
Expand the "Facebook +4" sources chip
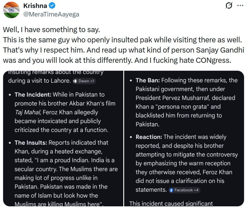pyautogui.click(x=184, y=190)
